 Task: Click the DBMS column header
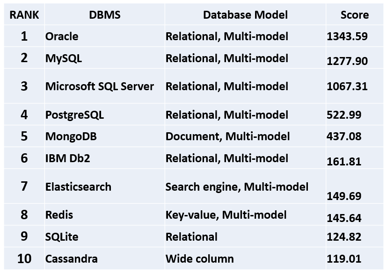(104, 14)
